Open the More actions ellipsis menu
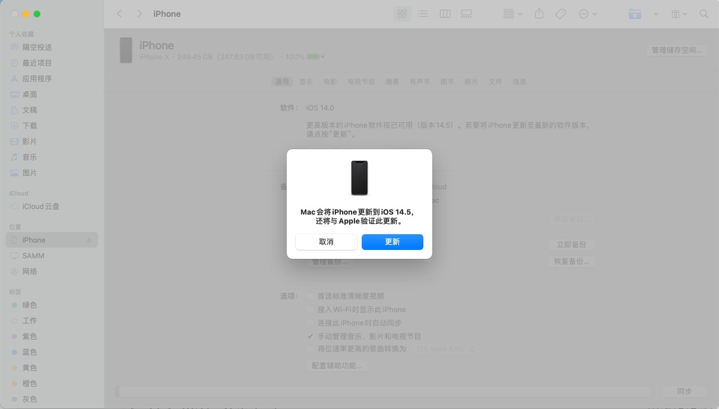Viewport: 719px width, 409px height. [587, 14]
